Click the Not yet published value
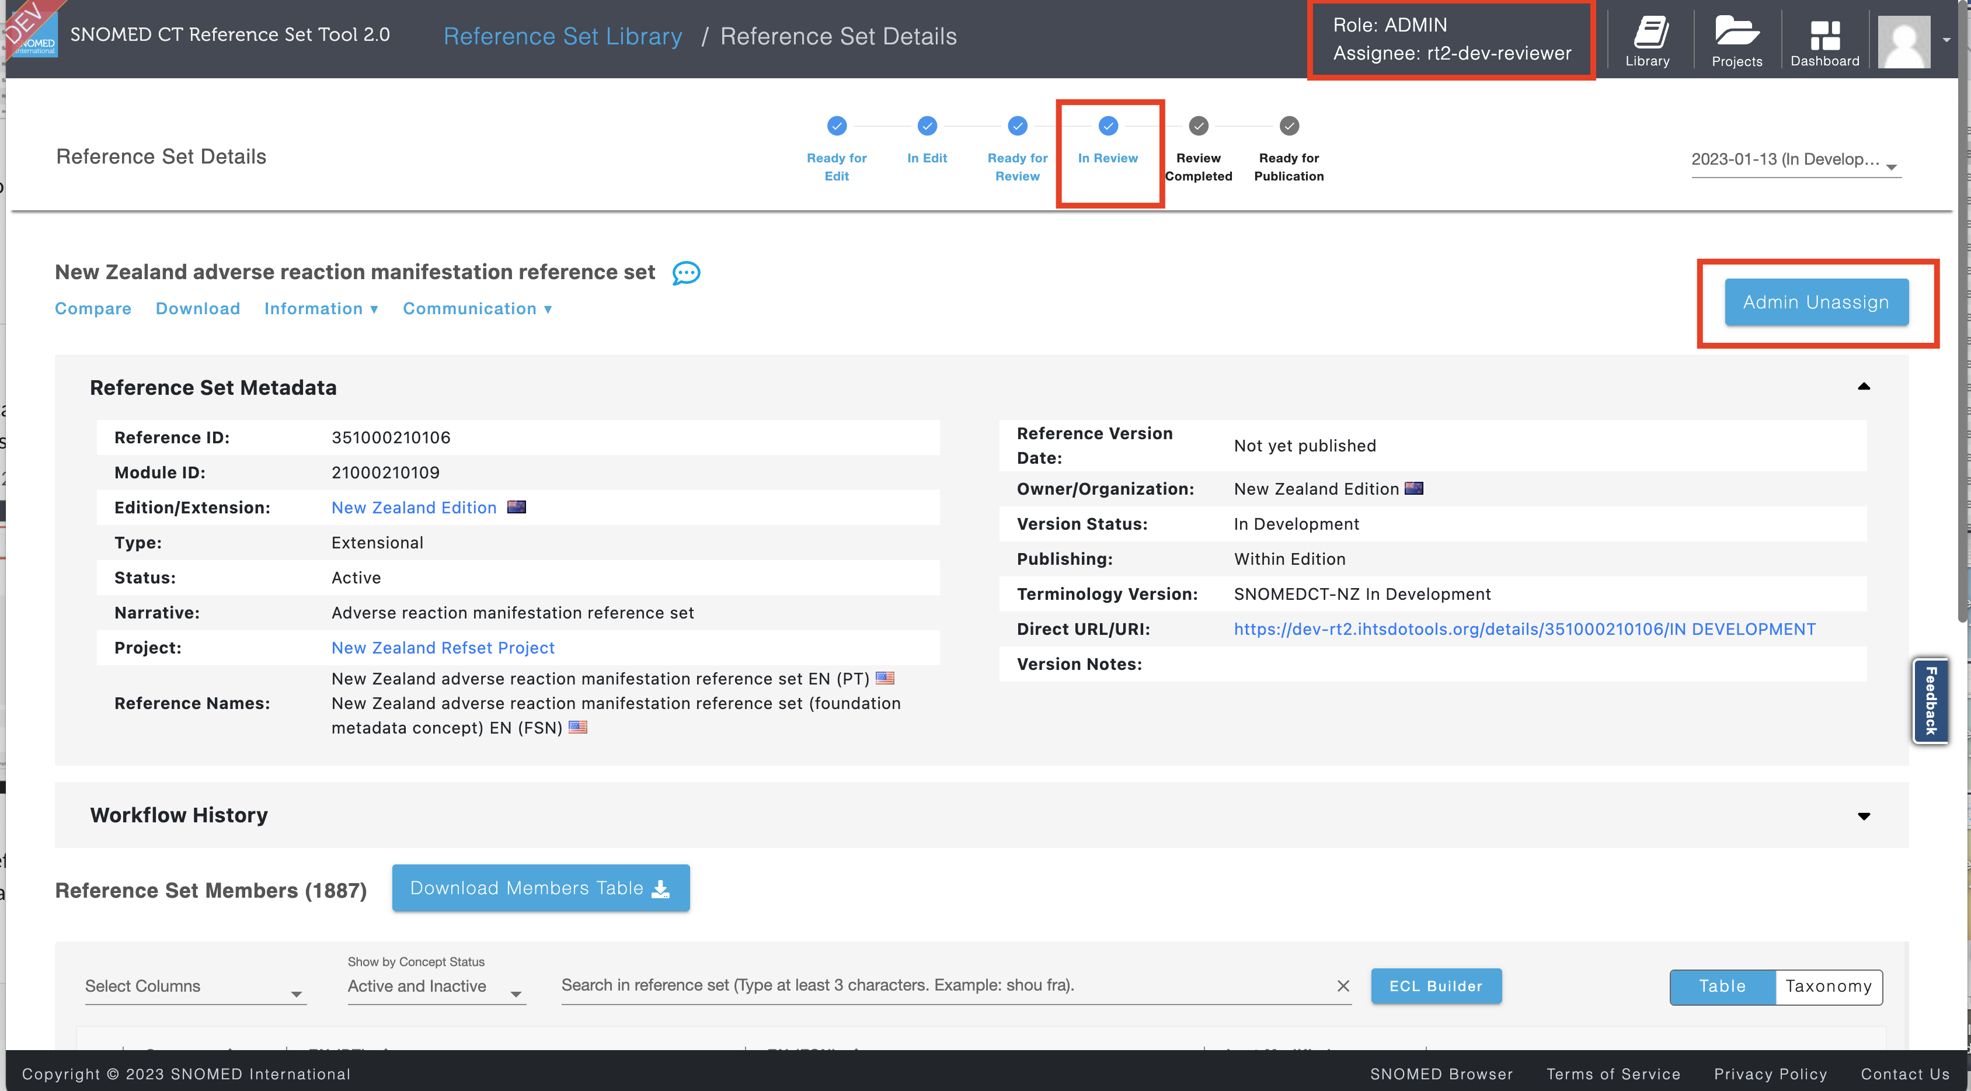The height and width of the screenshot is (1091, 1971). coord(1305,446)
